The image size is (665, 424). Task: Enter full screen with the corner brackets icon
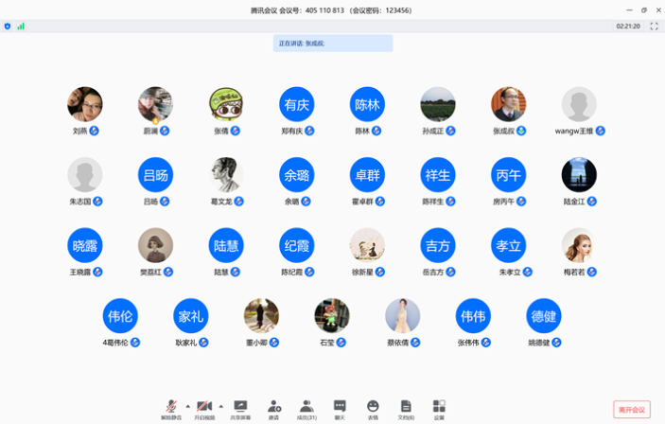[x=654, y=26]
